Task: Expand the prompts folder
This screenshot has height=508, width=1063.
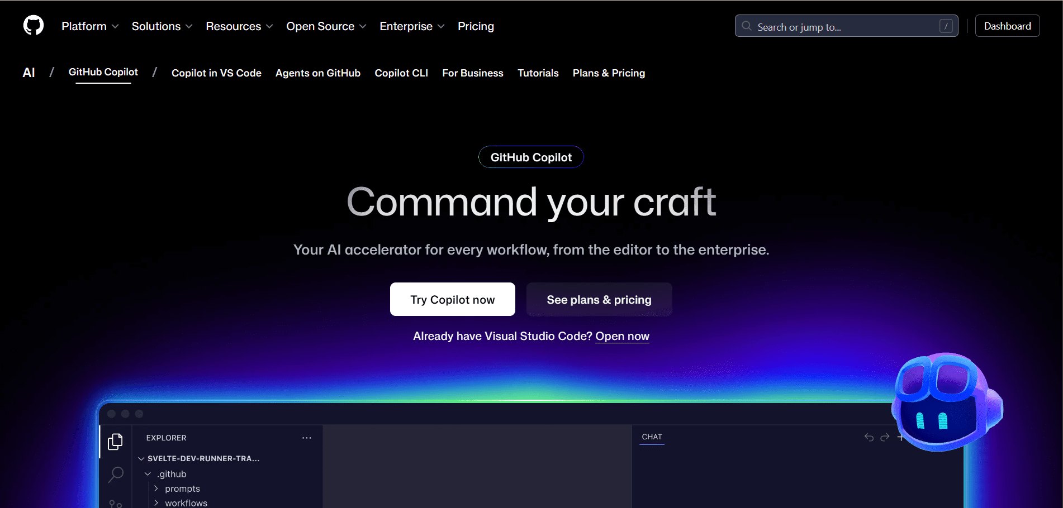Action: pyautogui.click(x=182, y=488)
